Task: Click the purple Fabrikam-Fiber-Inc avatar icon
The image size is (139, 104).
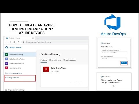Action: [6, 63]
